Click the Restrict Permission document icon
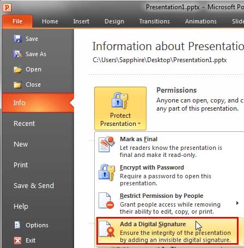Image resolution: width=244 pixels, height=248 pixels. click(106, 201)
